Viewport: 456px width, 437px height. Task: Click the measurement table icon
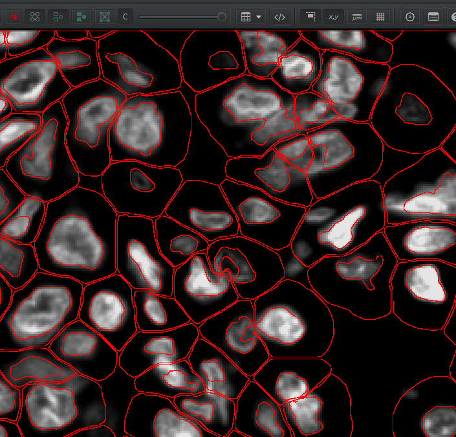[x=246, y=17]
